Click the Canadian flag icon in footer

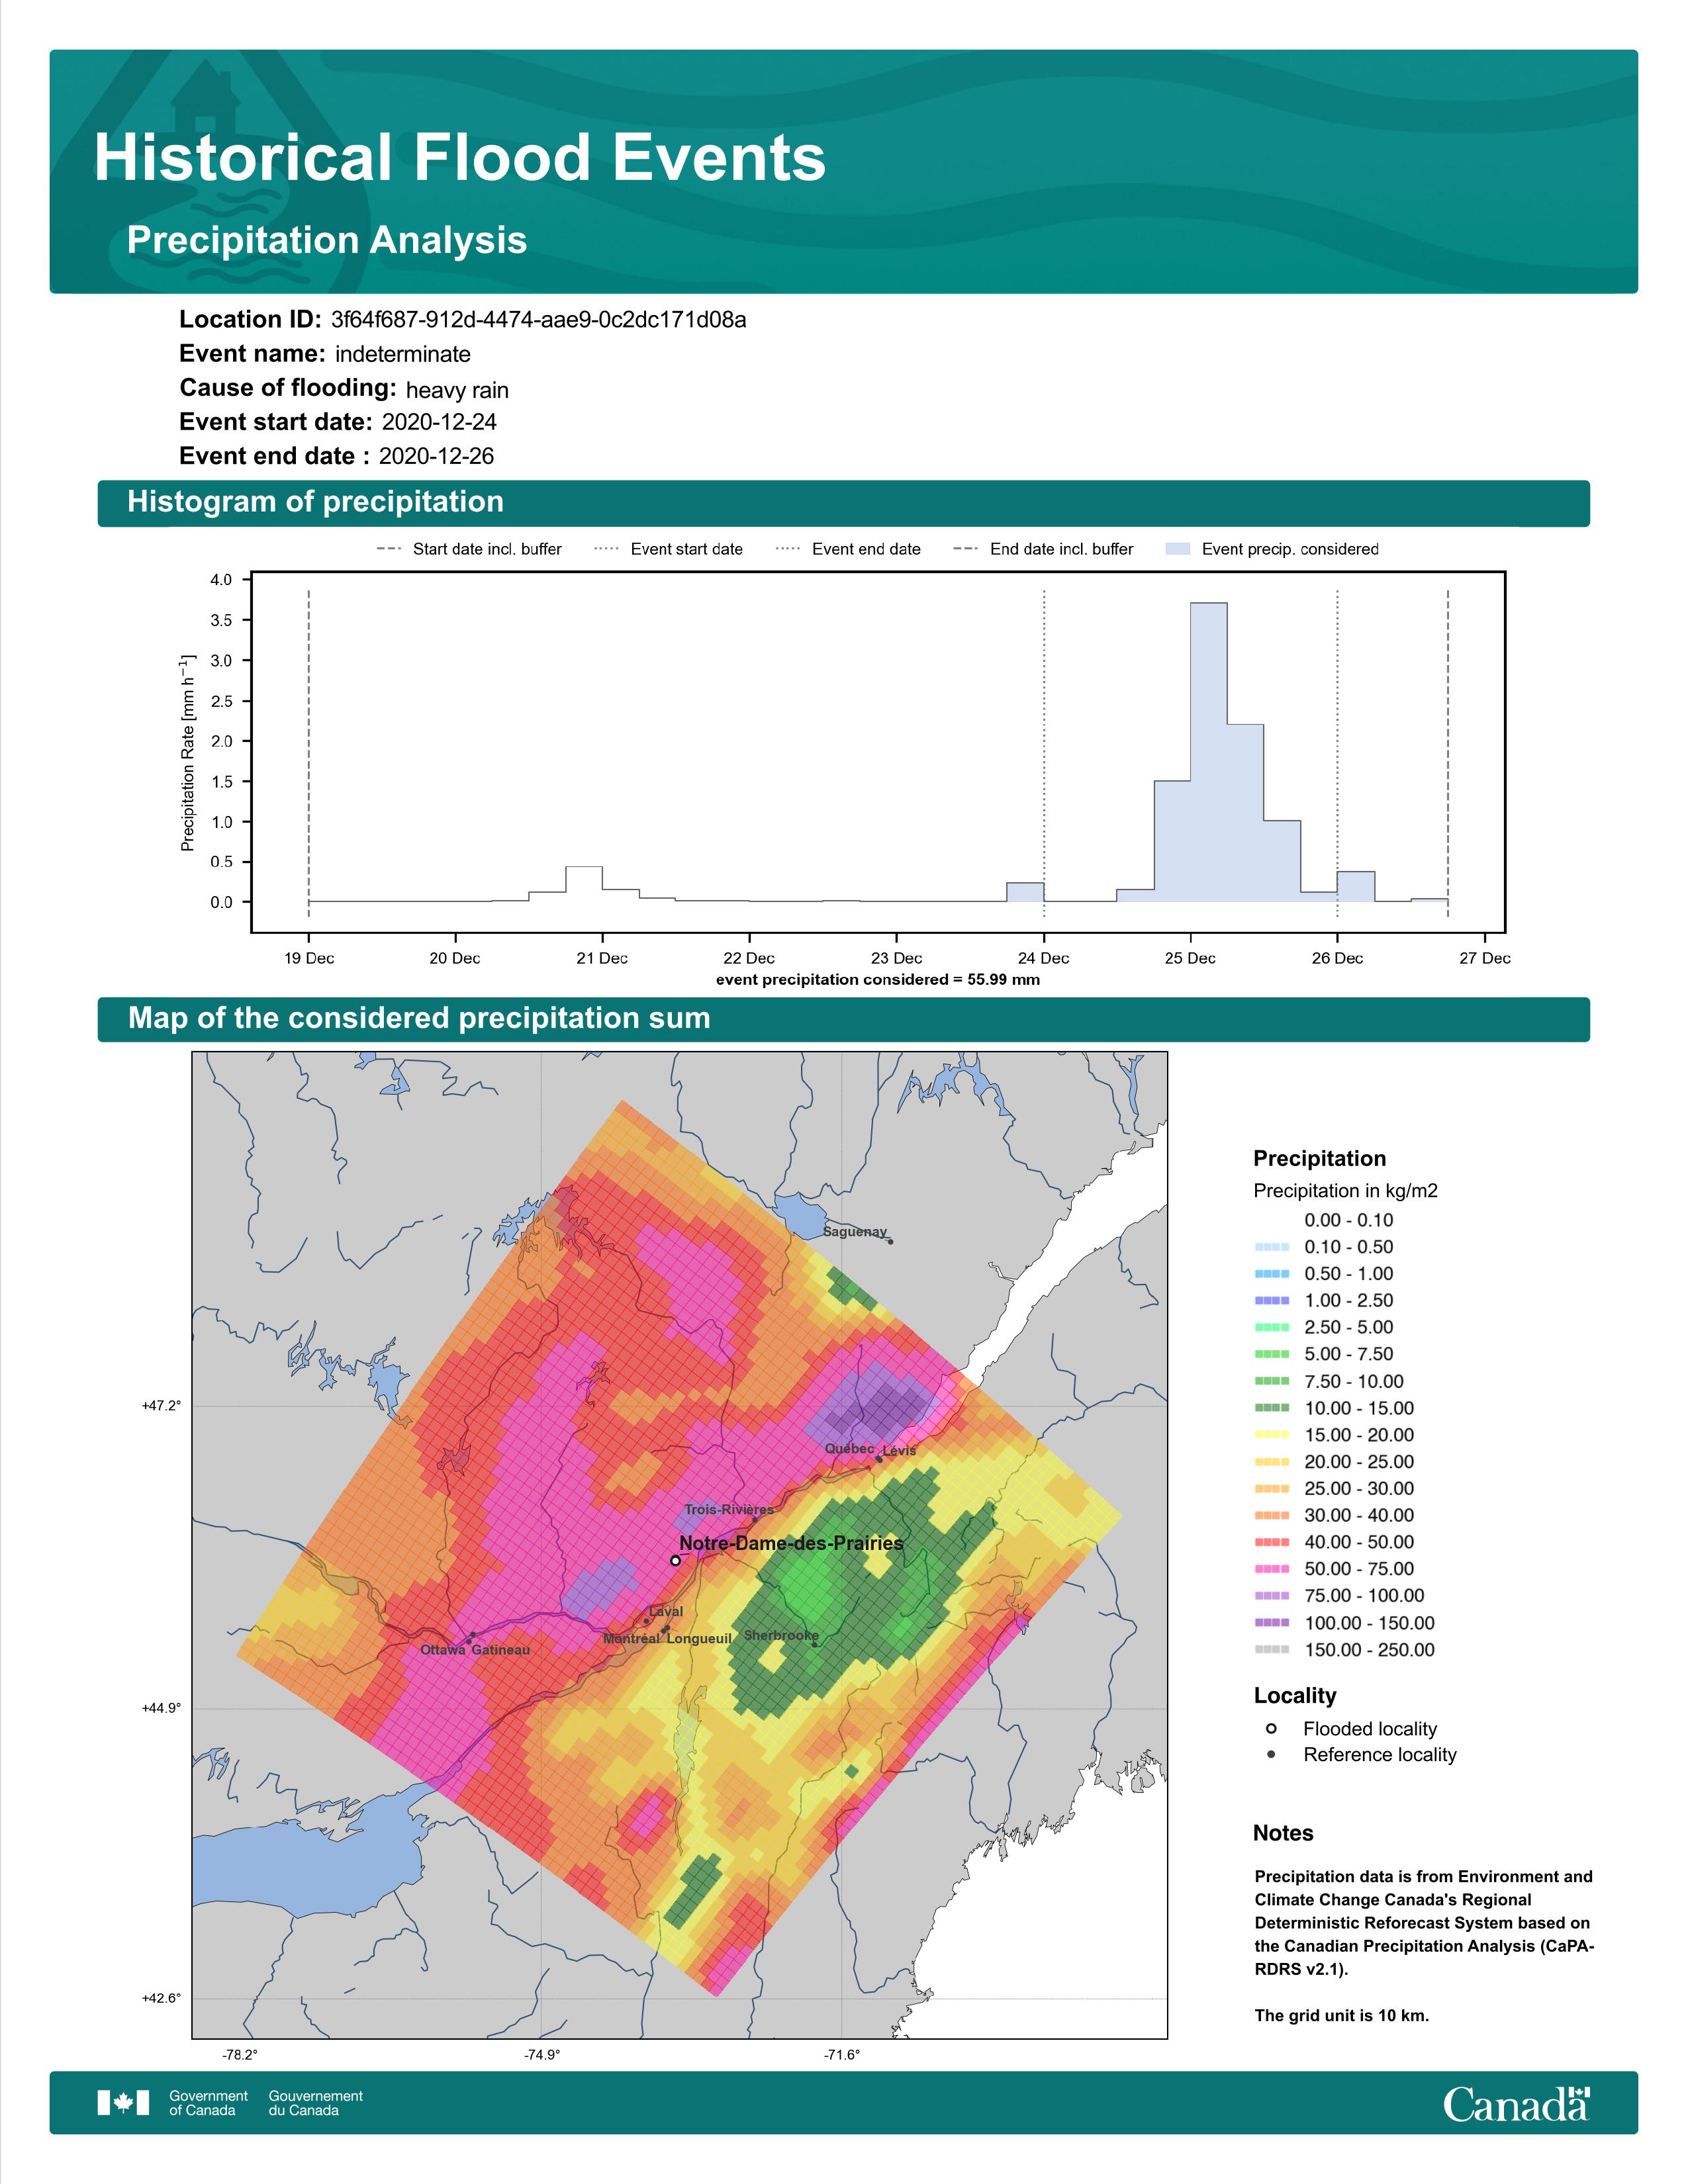tap(123, 2103)
